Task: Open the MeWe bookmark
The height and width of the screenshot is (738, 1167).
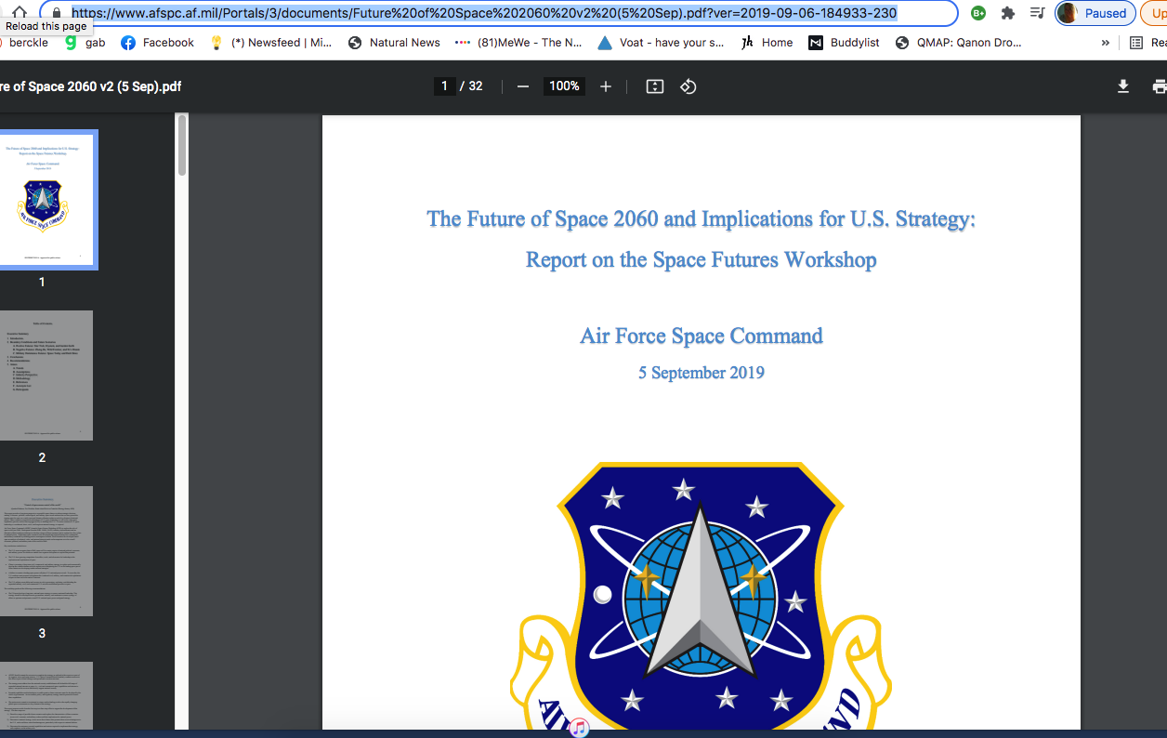Action: (x=519, y=43)
